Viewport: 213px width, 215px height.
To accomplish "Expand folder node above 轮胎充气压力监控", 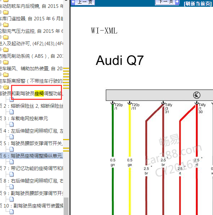I will [x=0, y=25].
